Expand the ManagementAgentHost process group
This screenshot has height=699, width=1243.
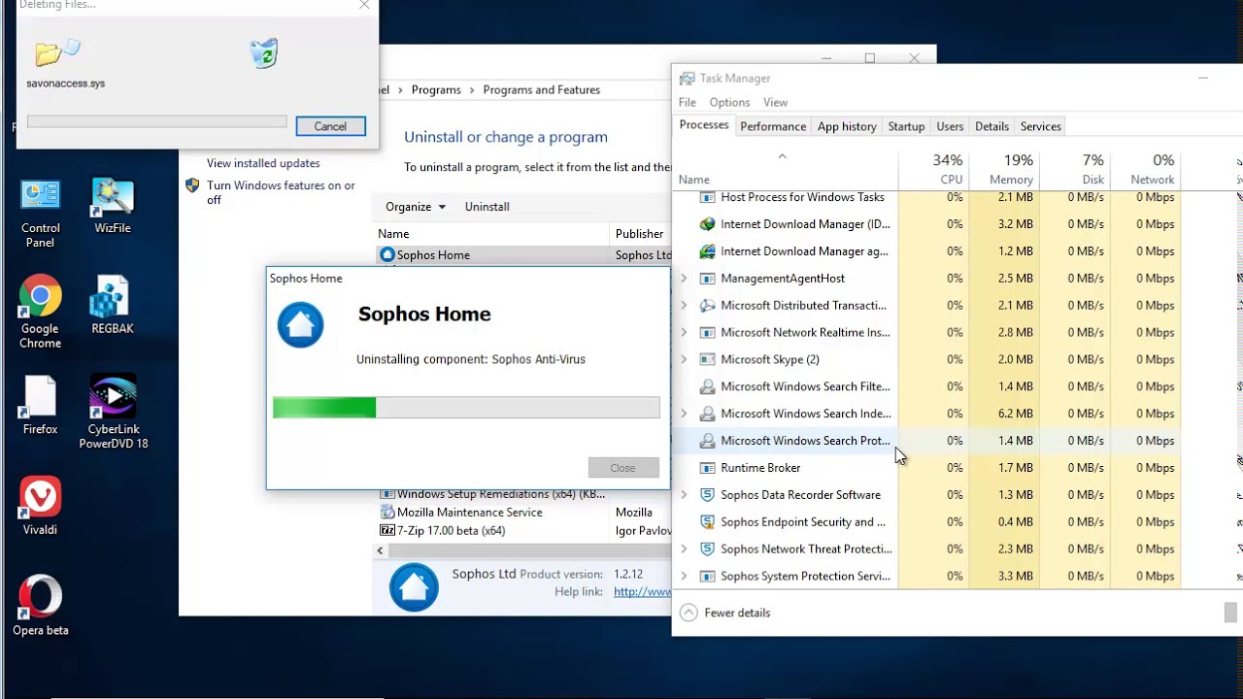coord(684,279)
